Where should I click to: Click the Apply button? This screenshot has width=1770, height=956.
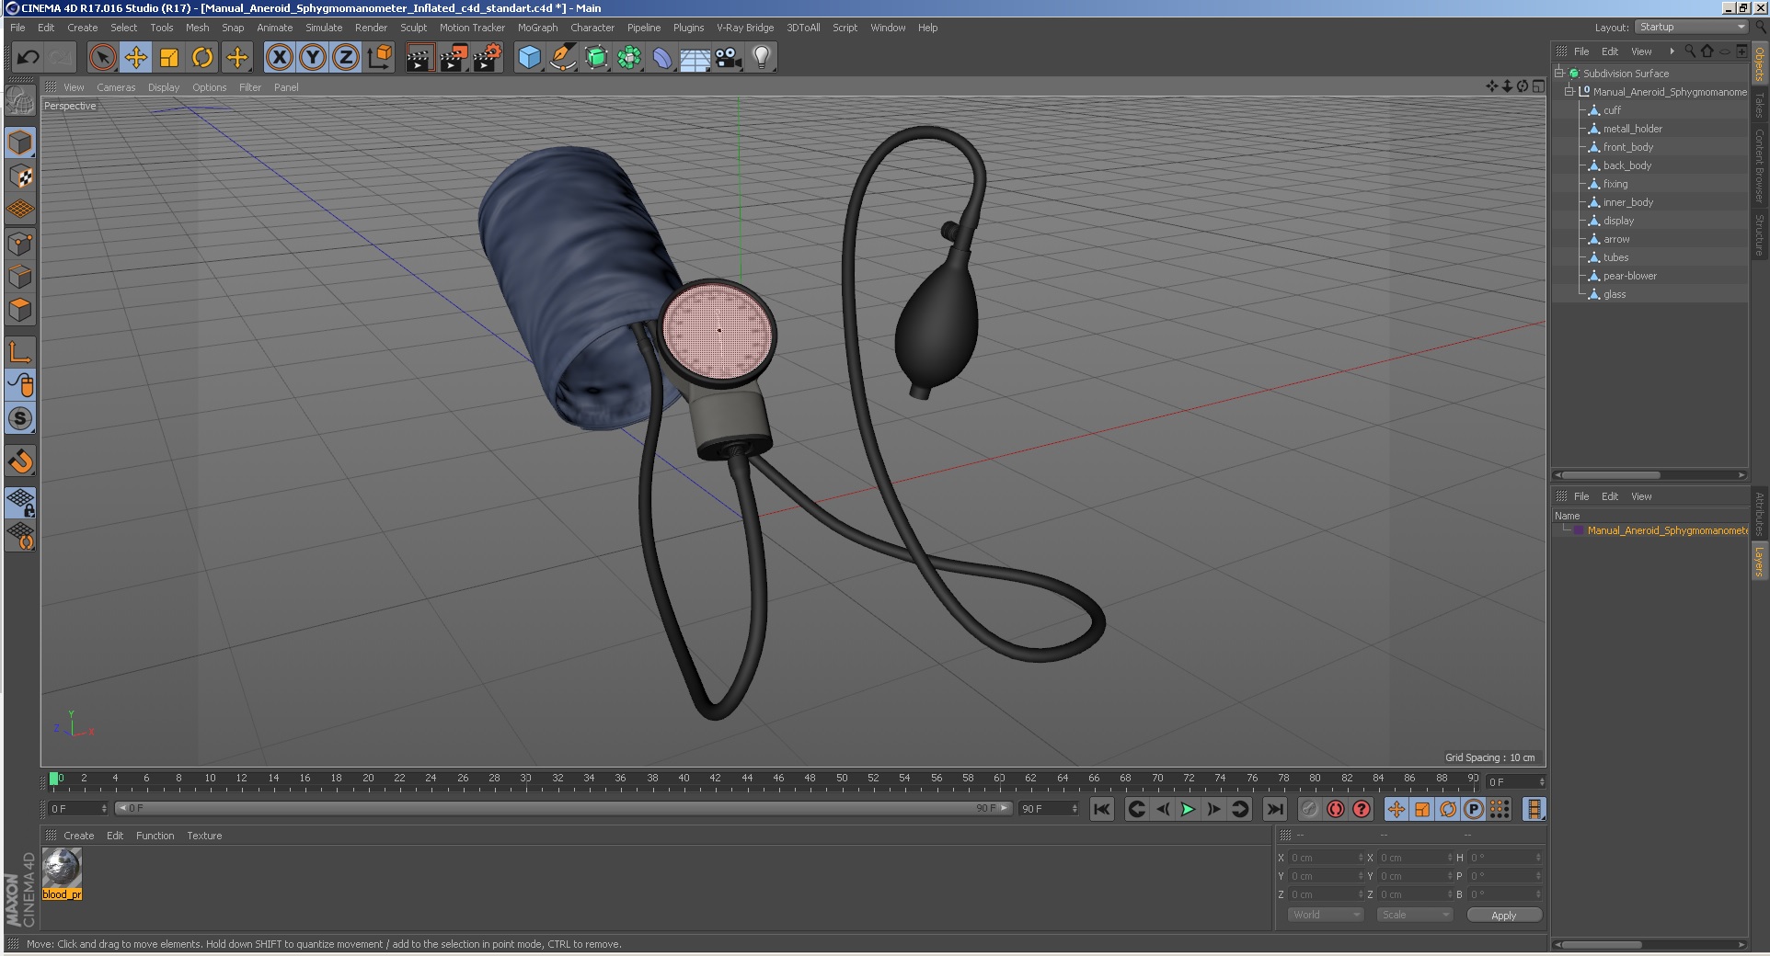[1503, 915]
